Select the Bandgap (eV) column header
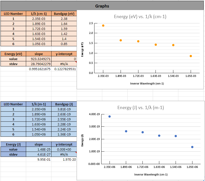 (x=64, y=14)
